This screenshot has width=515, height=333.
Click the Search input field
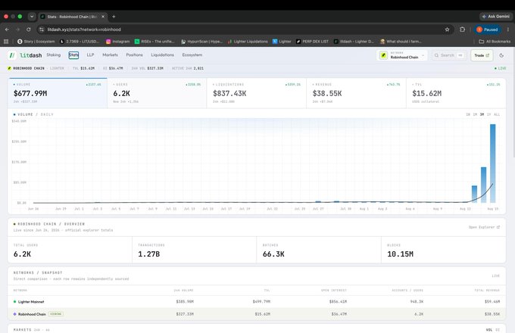[x=449, y=55]
